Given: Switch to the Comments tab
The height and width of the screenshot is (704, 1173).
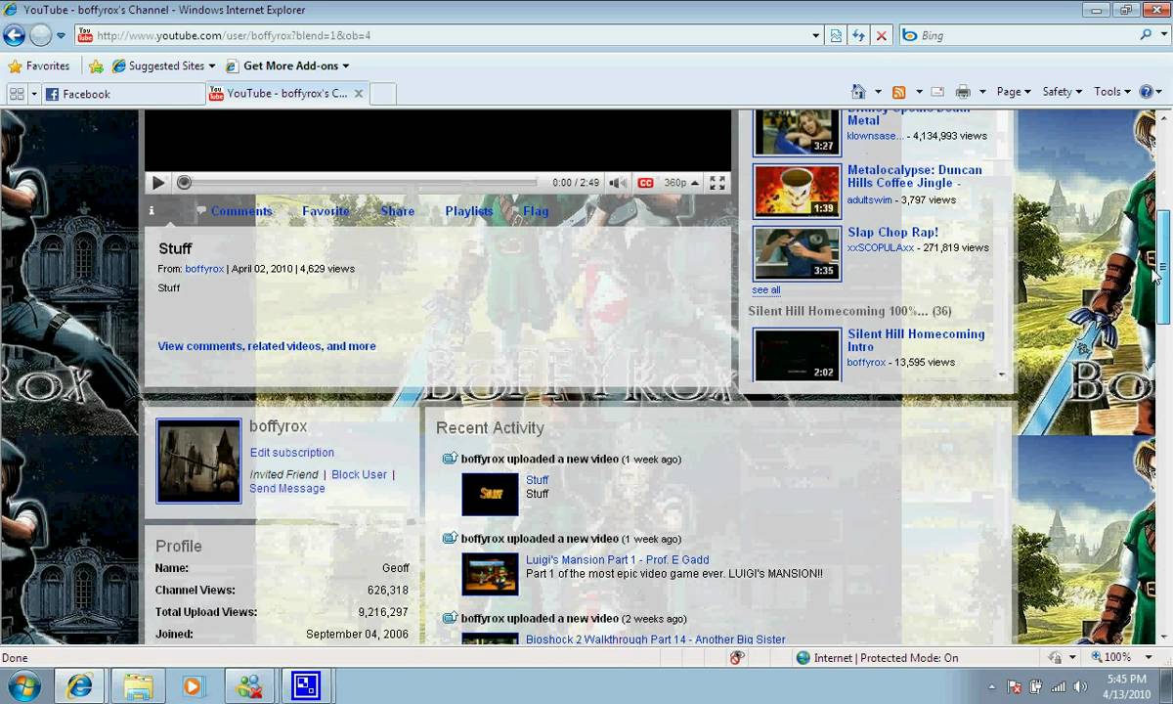Looking at the screenshot, I should click(x=241, y=211).
